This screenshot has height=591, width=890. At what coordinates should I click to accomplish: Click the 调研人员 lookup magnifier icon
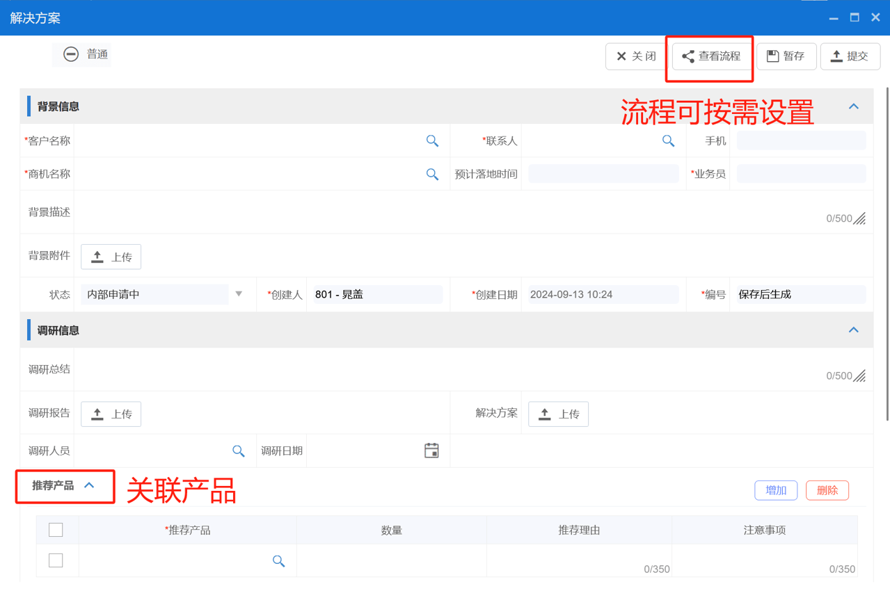coord(239,451)
